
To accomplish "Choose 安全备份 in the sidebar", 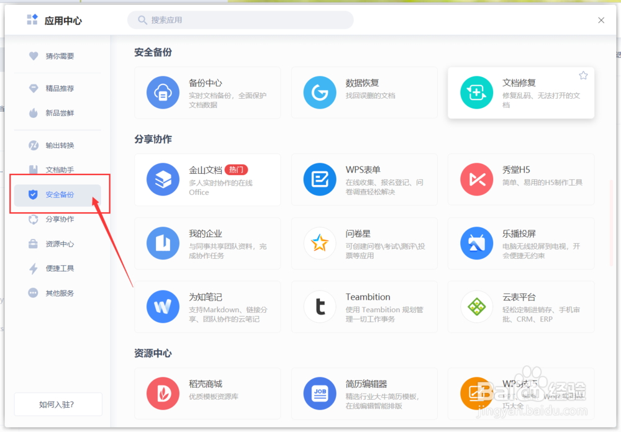I will (x=57, y=195).
